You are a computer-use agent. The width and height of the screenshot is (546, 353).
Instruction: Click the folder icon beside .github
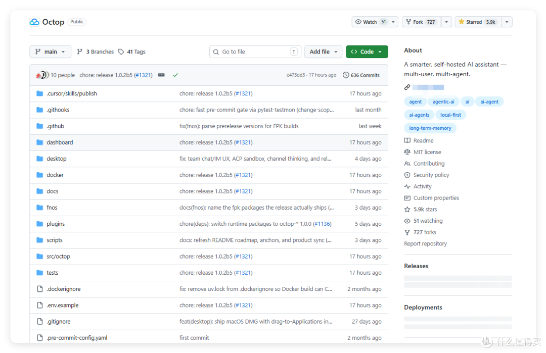tap(40, 126)
